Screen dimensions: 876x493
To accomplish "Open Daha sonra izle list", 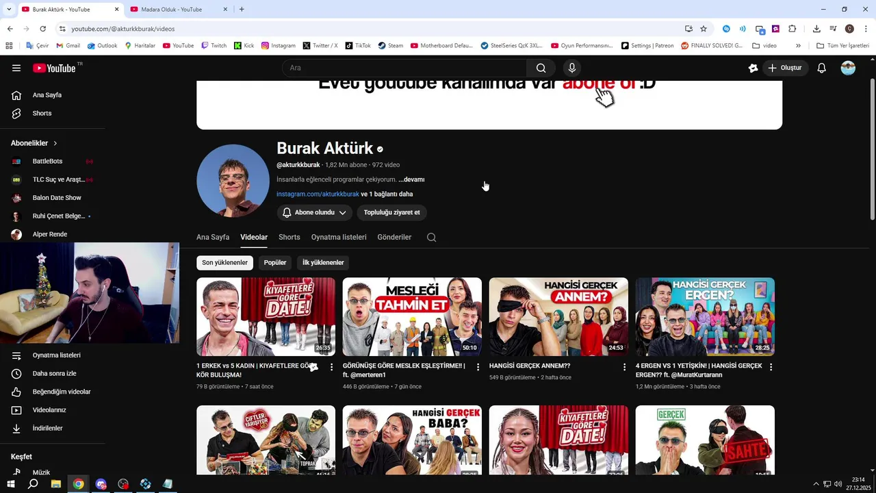I will 53,373.
